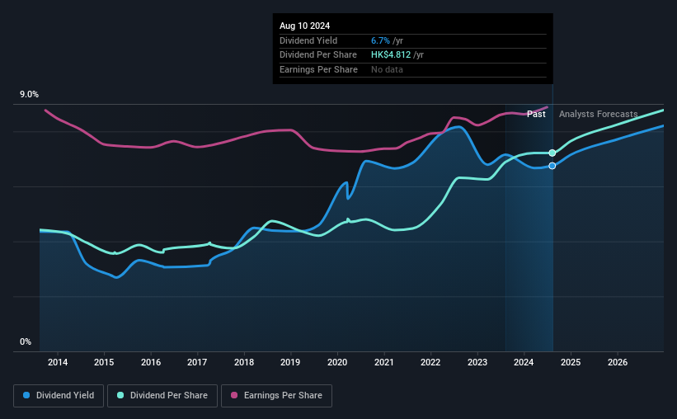Toggle the Dividend Per Share legend button
This screenshot has width=677, height=419.
coord(162,396)
